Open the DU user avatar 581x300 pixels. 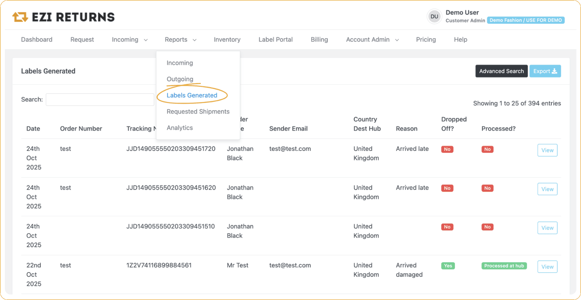434,16
